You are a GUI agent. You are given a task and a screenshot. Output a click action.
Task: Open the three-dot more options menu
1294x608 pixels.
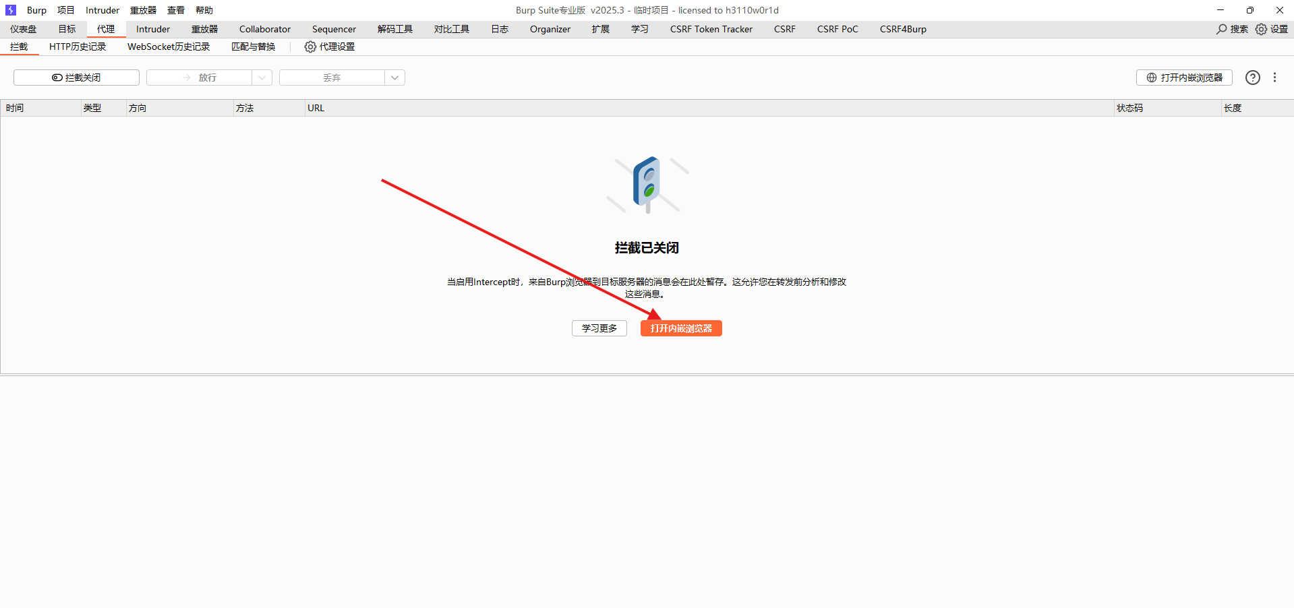[x=1274, y=78]
